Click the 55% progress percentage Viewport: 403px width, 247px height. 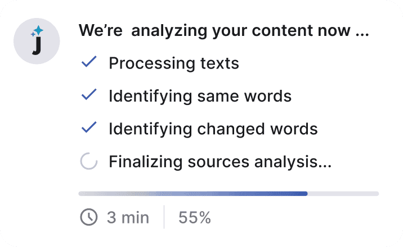pyautogui.click(x=195, y=218)
